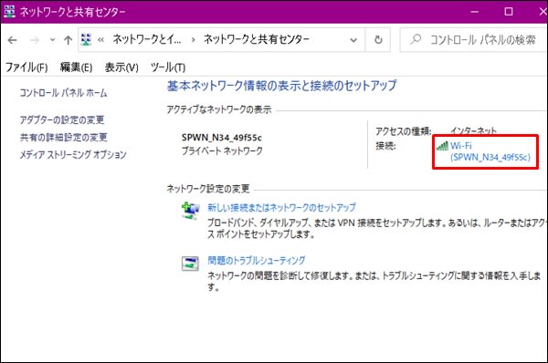The image size is (548, 363).
Task: Click the 基本ネットワーク情報の表示と接続のセットアップ heading
Action: point(281,86)
